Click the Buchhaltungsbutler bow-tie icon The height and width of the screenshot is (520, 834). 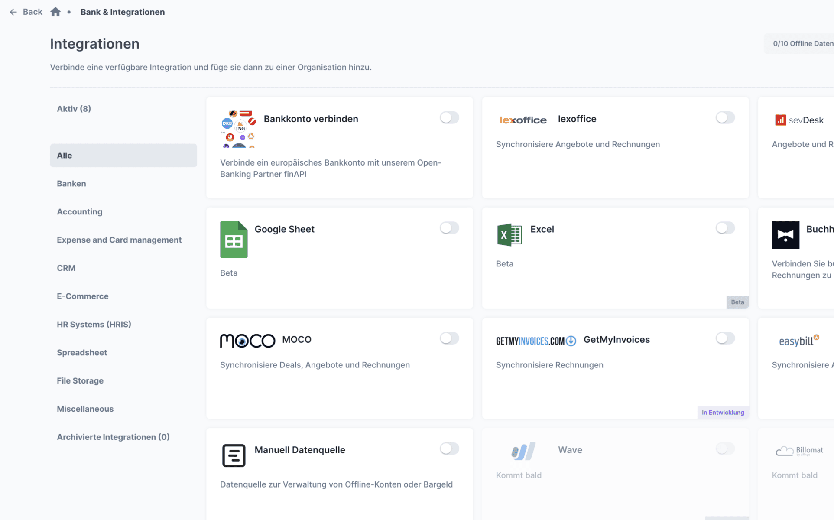(x=785, y=235)
